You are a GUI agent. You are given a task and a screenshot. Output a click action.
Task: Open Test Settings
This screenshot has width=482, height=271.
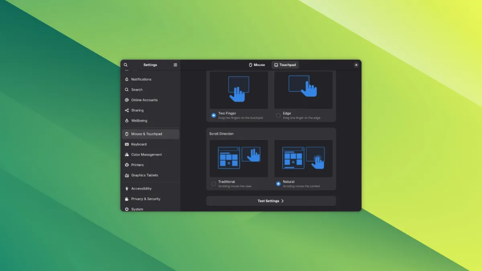click(271, 201)
